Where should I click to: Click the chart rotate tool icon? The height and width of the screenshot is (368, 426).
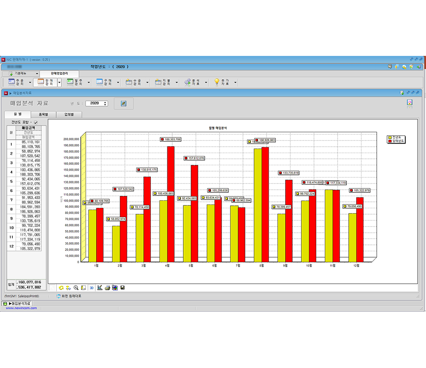(61, 288)
